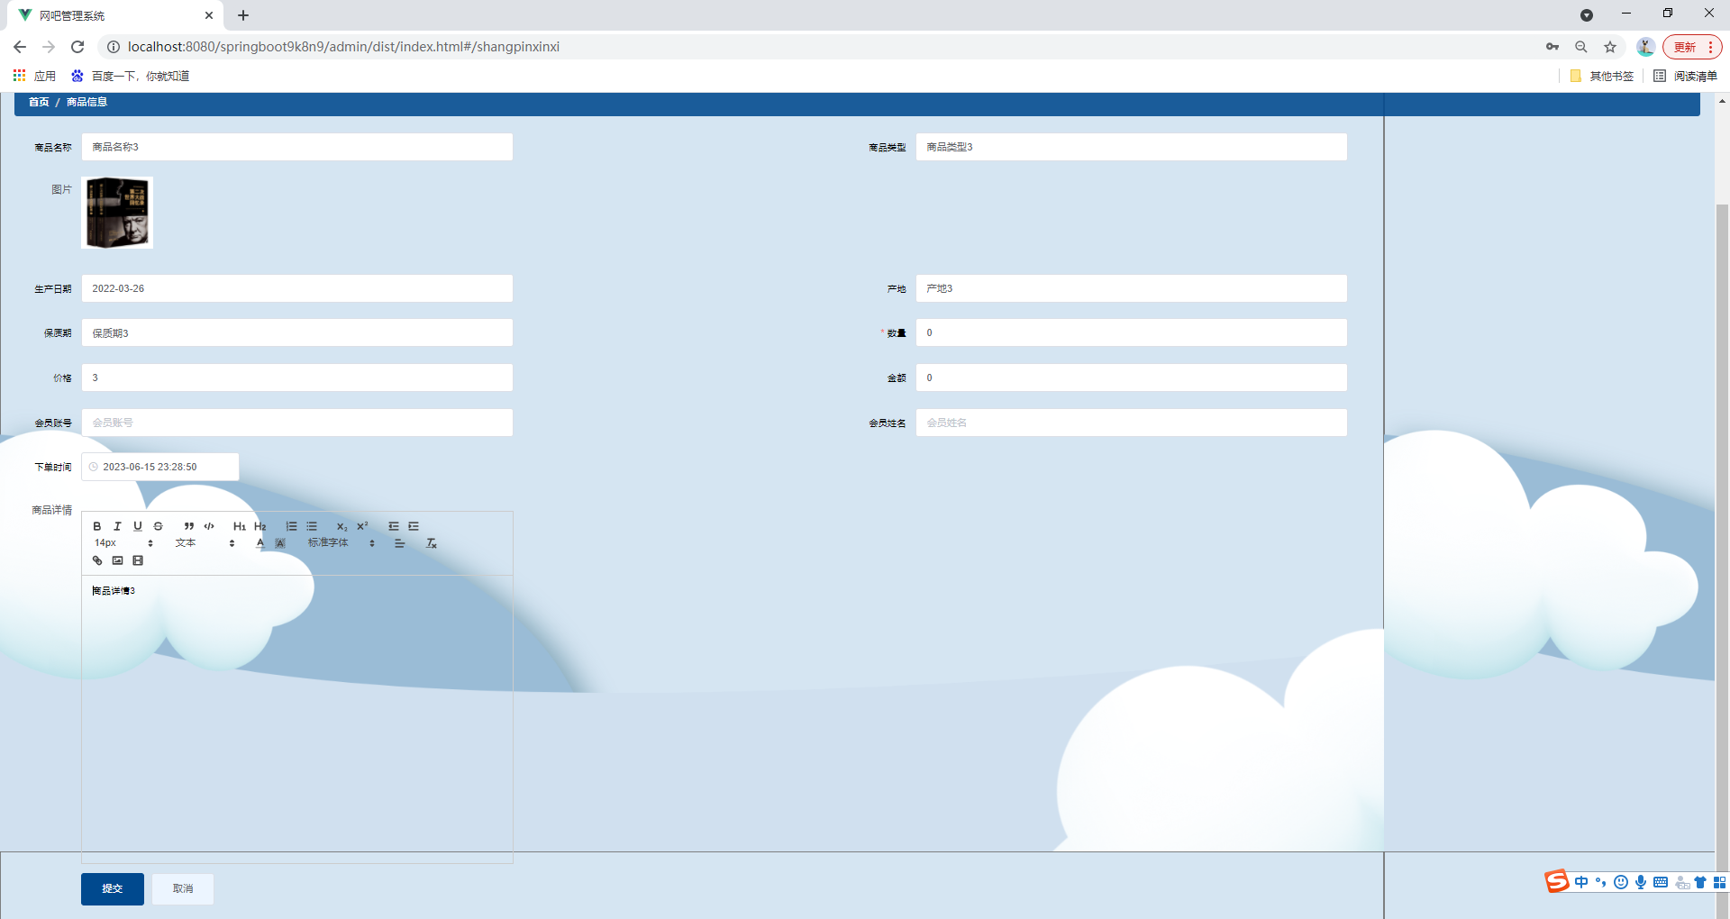Focus the 会员姓名 input field
The height and width of the screenshot is (919, 1730).
(x=1132, y=423)
